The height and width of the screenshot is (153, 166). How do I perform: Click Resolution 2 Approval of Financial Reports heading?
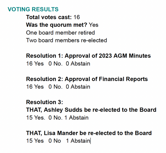point(87,79)
